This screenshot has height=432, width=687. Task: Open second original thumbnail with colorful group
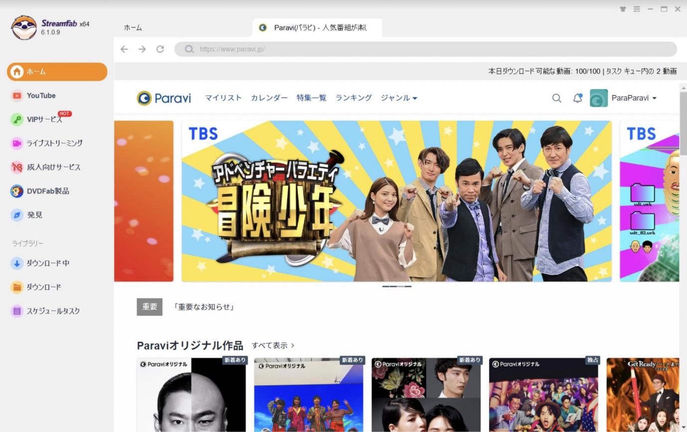click(x=308, y=394)
